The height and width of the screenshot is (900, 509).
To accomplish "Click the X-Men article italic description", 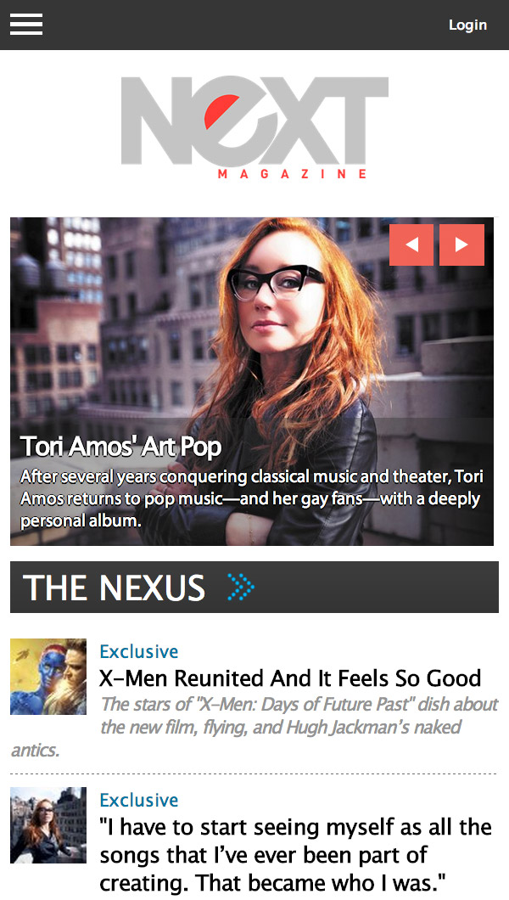I will coord(255,727).
